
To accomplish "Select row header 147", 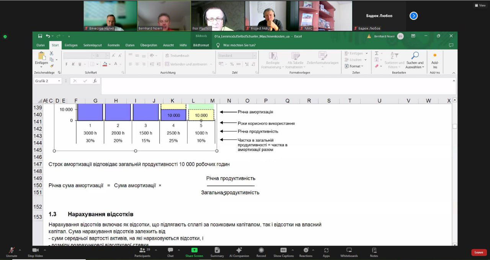I will pos(38,164).
